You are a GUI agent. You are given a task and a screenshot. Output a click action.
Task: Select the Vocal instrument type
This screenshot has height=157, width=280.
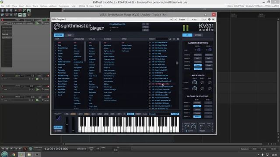(x=60, y=95)
